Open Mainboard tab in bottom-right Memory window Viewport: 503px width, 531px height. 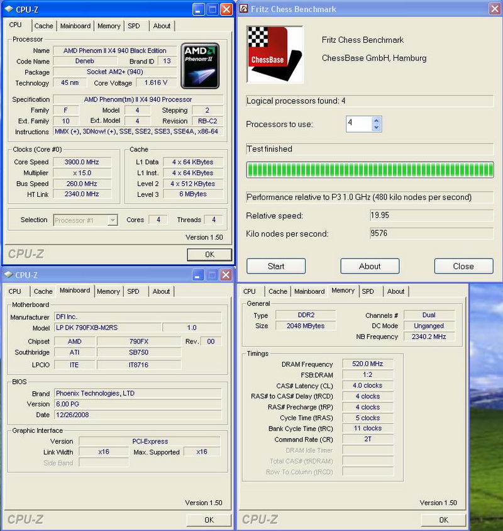[309, 291]
